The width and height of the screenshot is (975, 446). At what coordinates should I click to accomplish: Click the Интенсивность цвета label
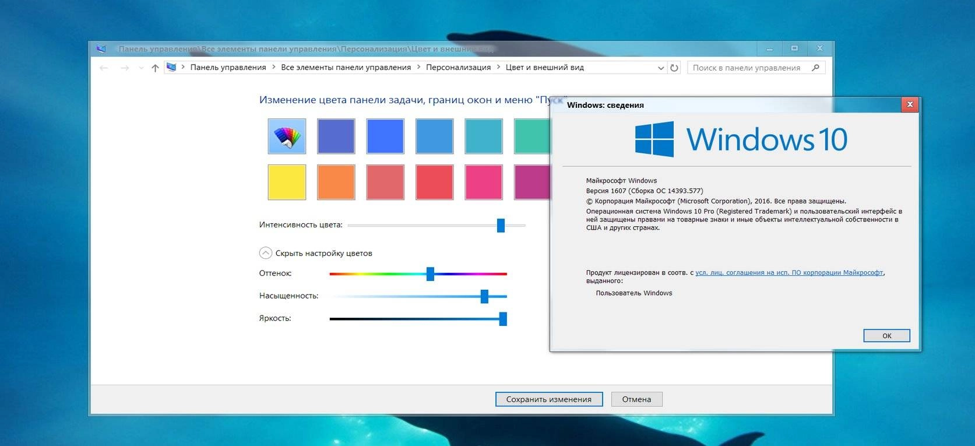coord(301,224)
